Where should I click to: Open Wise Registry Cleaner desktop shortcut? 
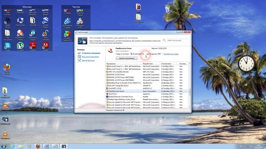(x=67, y=23)
